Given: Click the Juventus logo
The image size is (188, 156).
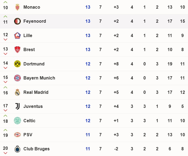Looking at the screenshot, I should pos(18,106).
